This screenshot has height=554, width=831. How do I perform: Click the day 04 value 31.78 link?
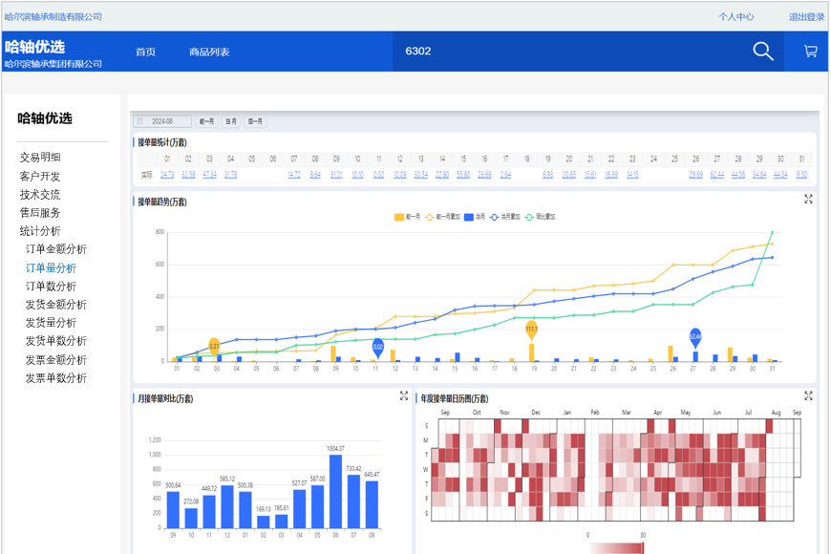230,175
